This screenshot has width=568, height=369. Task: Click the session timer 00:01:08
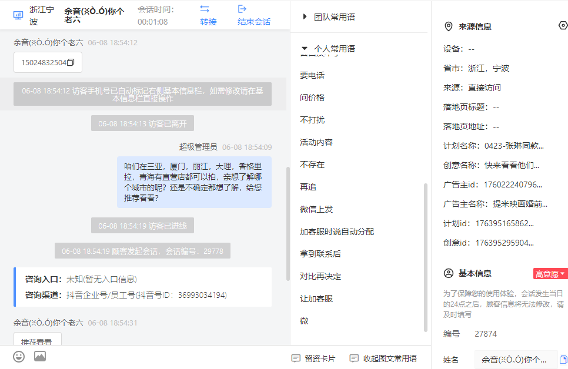point(152,22)
